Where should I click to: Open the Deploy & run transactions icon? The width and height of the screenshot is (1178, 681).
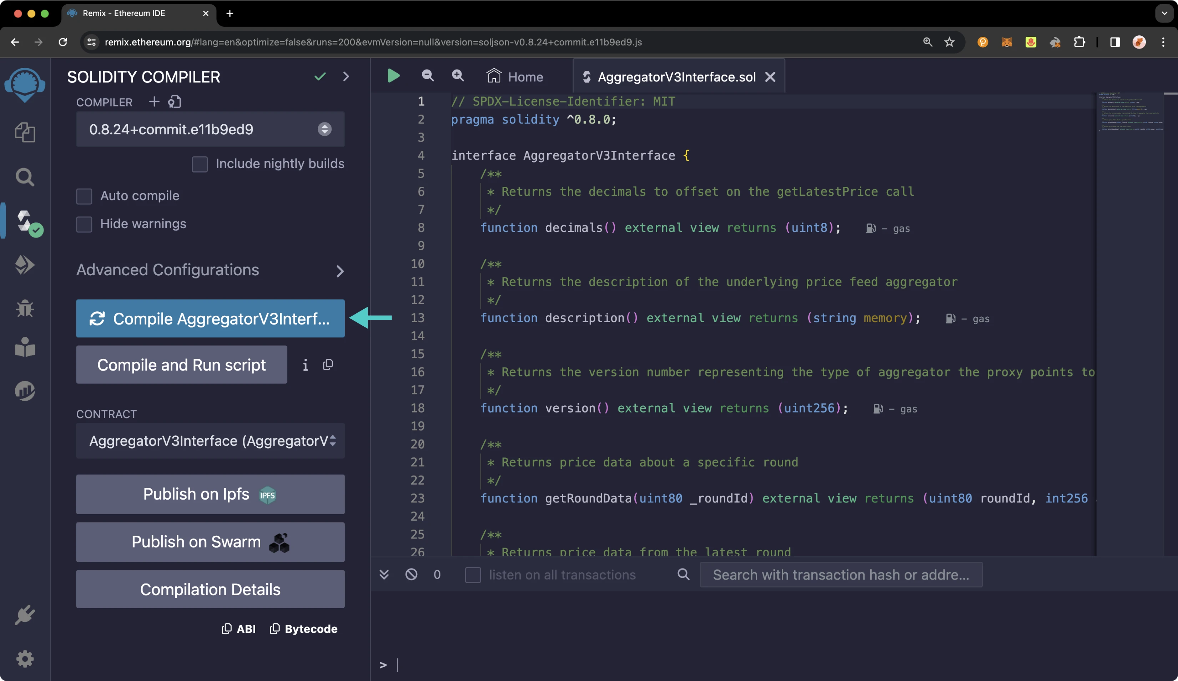[25, 265]
